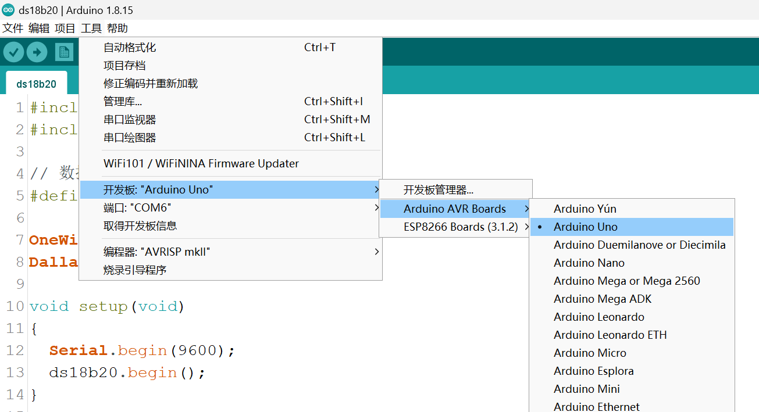Click the Arduino logo in the title bar

point(8,9)
